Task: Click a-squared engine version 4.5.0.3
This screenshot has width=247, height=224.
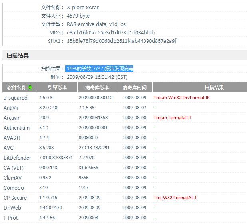Action: point(46,98)
